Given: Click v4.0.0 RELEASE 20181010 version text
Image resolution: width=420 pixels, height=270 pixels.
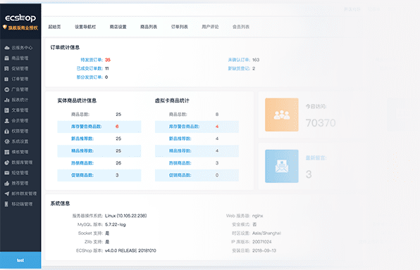Looking at the screenshot, I should pyautogui.click(x=130, y=250).
